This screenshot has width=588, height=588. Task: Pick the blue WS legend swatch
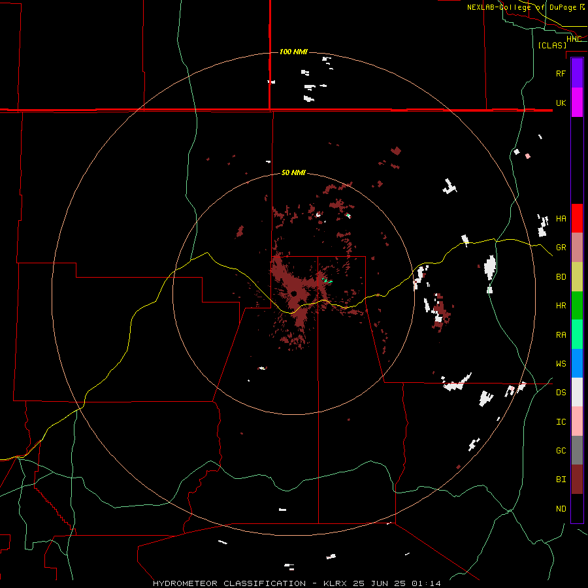click(x=577, y=363)
